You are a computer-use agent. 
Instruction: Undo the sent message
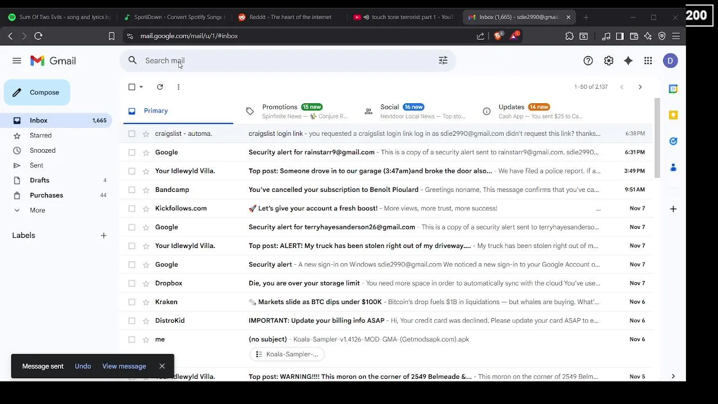(82, 366)
